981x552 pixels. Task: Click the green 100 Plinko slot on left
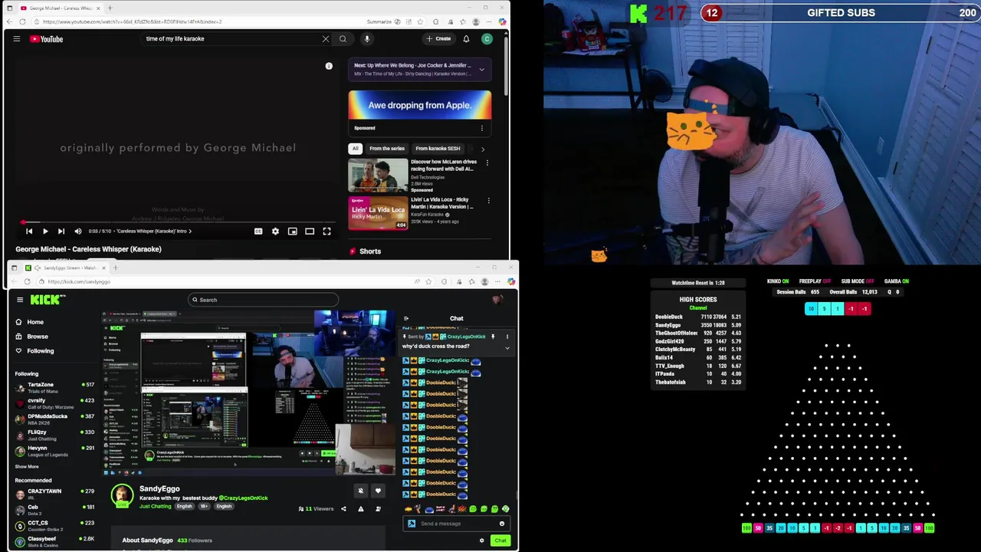[x=746, y=528]
